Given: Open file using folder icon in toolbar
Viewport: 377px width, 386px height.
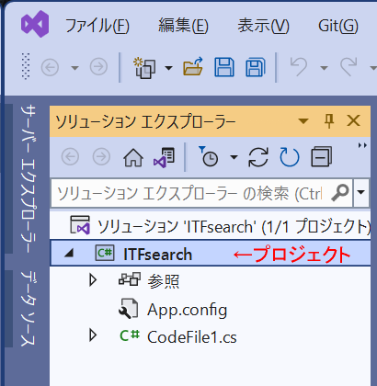Looking at the screenshot, I should point(193,66).
